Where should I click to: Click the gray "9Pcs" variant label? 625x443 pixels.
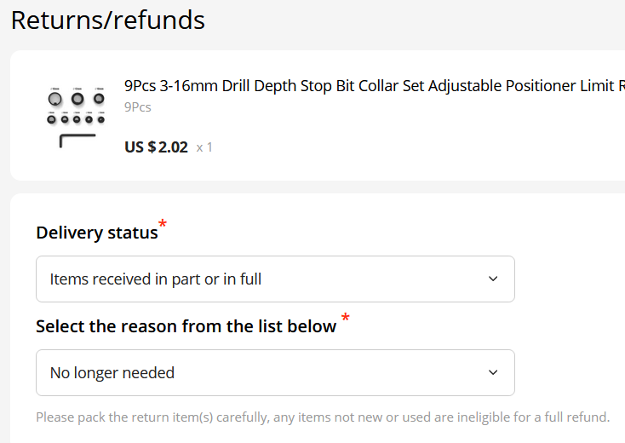point(138,107)
